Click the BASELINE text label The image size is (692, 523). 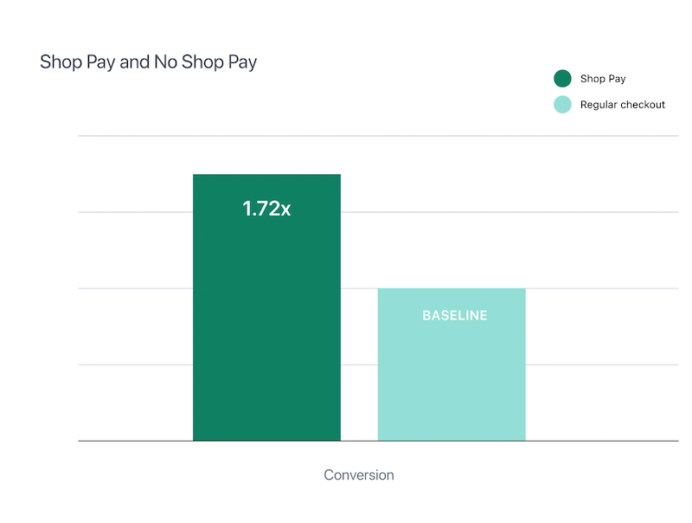pyautogui.click(x=455, y=315)
